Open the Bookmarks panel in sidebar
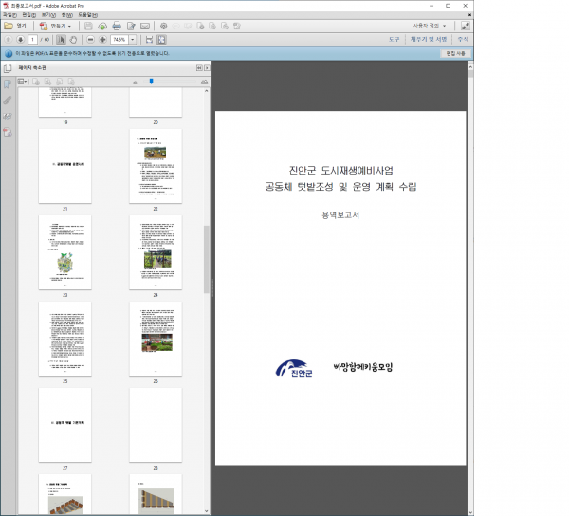 coord(7,83)
